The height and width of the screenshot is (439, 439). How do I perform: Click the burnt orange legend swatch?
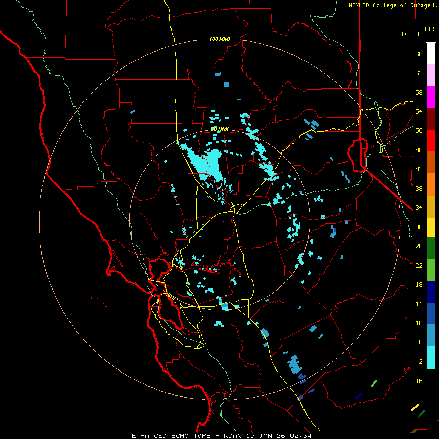[431, 162]
